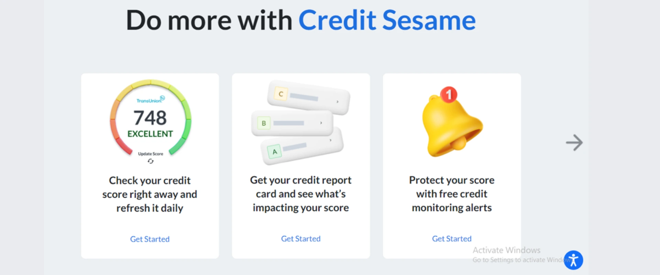Click the EXCELLENT rating label
The image size is (660, 275).
[150, 134]
